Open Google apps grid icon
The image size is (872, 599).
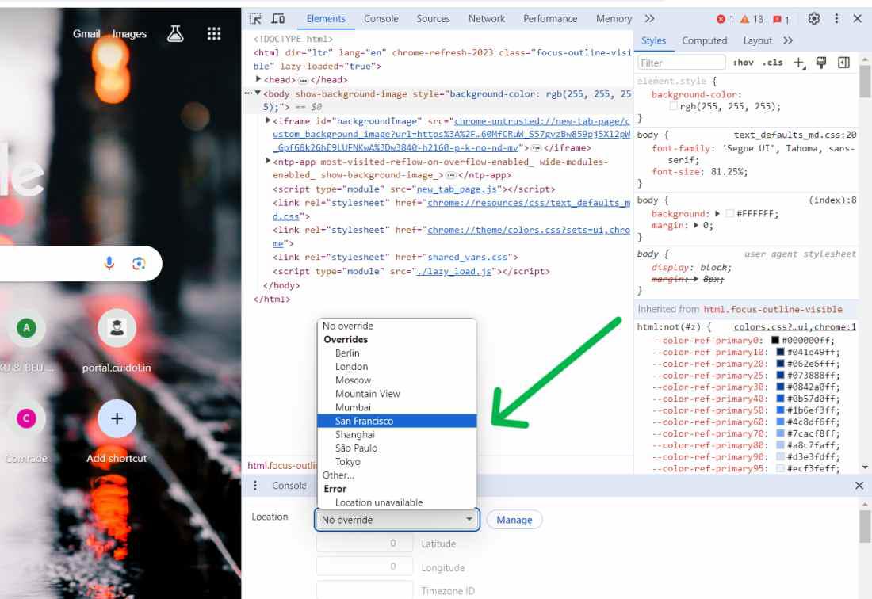[x=214, y=34]
